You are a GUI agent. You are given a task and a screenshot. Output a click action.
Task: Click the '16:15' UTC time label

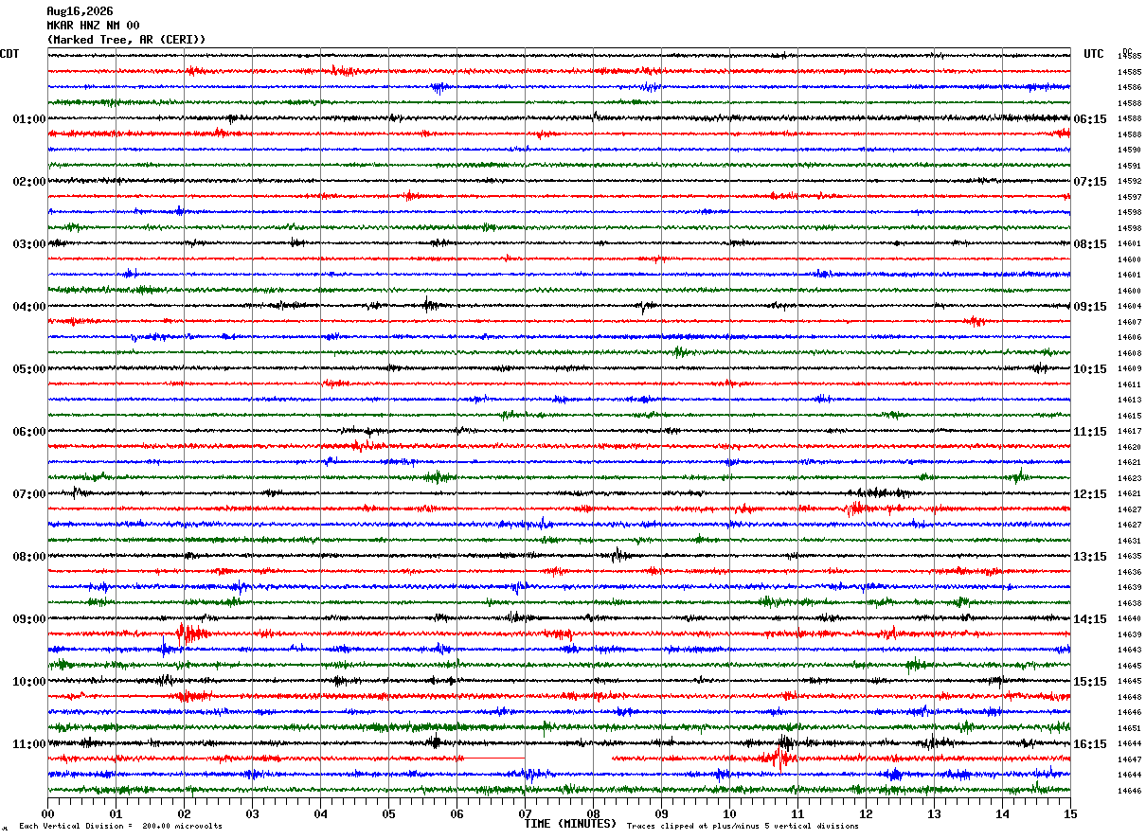click(x=1090, y=744)
